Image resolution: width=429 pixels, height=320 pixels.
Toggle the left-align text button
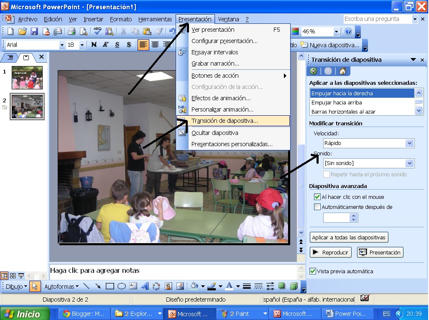click(x=143, y=45)
